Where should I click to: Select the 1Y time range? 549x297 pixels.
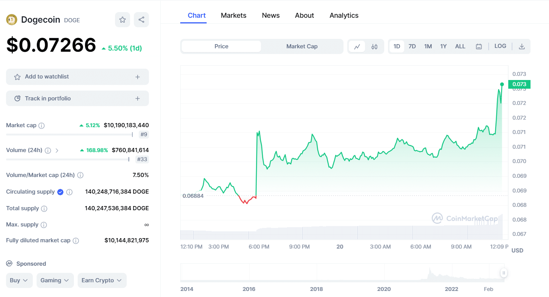[443, 46]
